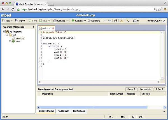The image size is (168, 120).
Task: Click the format code wand icon
Action: tap(128, 21)
